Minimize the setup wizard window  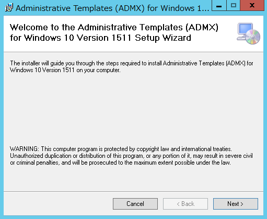click(219, 5)
